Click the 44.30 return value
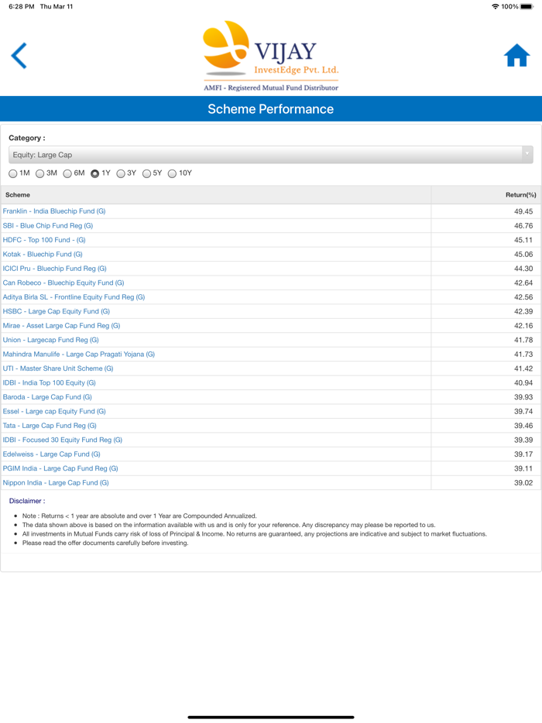This screenshot has height=723, width=542. [x=523, y=269]
